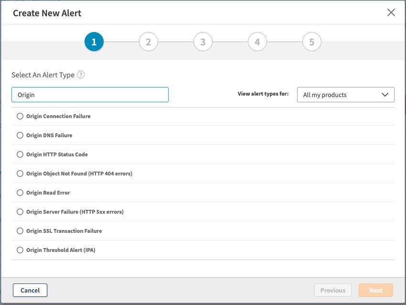The image size is (406, 305).
Task: Pick Origin HTTP Status Code alert type
Action: point(20,154)
